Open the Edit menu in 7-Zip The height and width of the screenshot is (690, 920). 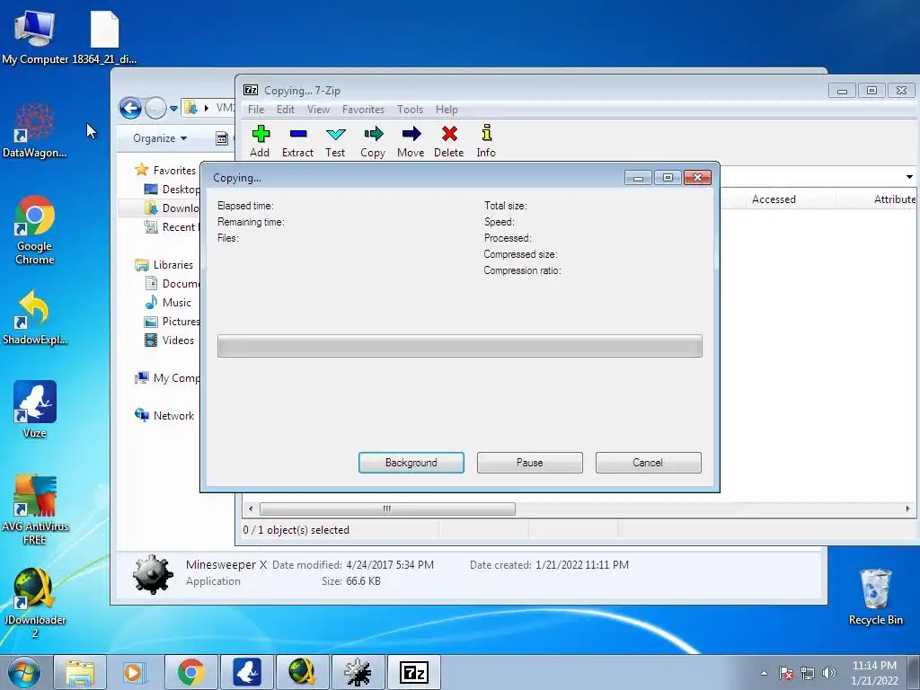(286, 110)
